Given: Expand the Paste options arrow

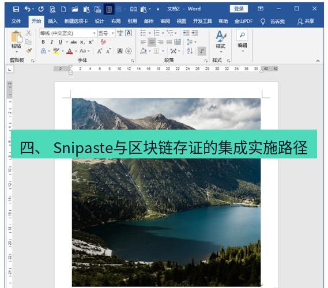Looking at the screenshot, I should [17, 52].
